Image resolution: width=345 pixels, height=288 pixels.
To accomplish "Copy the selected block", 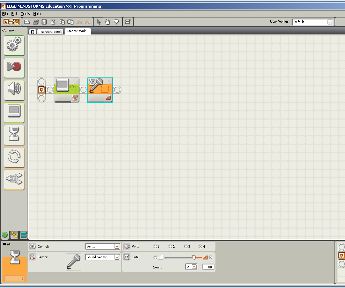I will (x=62, y=22).
